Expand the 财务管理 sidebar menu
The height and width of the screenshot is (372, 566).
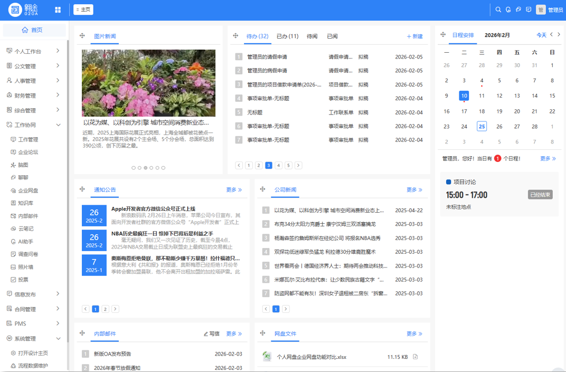[x=34, y=96]
